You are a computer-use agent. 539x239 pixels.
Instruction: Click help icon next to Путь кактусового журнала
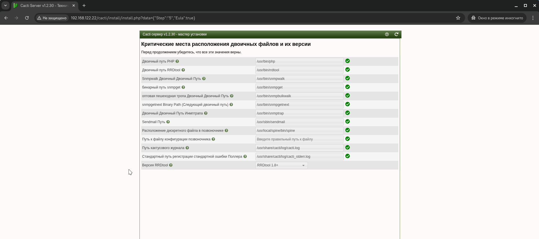[x=187, y=148]
